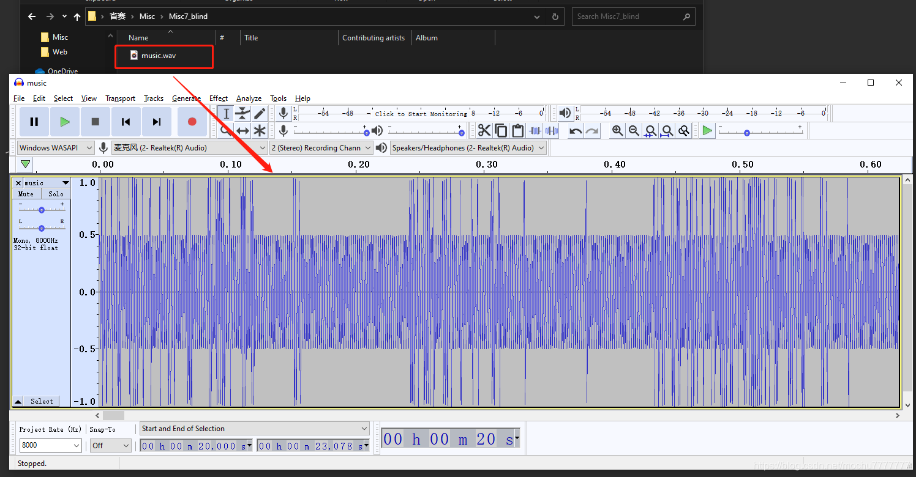Click the Trim audio outside selection icon
This screenshot has height=477, width=916.
point(535,130)
